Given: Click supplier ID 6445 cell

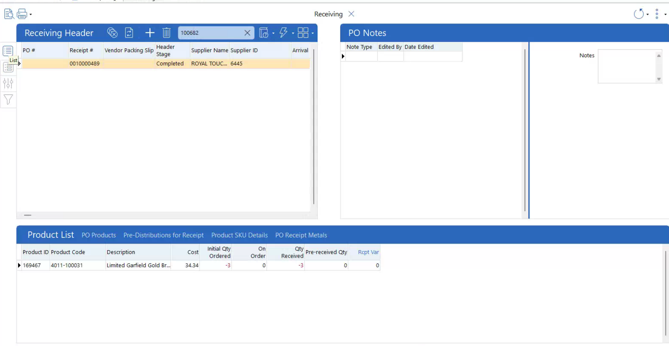Looking at the screenshot, I should [260, 64].
